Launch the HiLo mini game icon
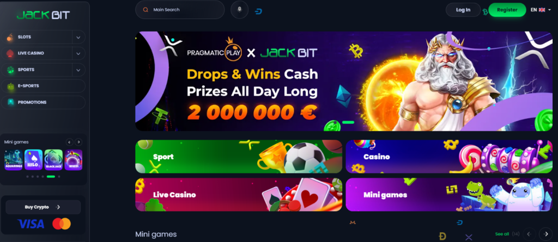This screenshot has width=558, height=242. 33,160
